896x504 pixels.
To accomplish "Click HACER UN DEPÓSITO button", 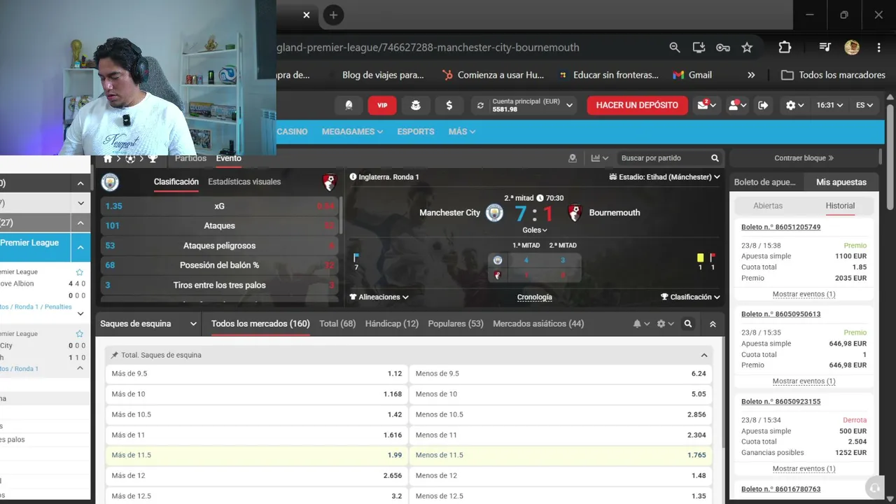I will pos(637,105).
